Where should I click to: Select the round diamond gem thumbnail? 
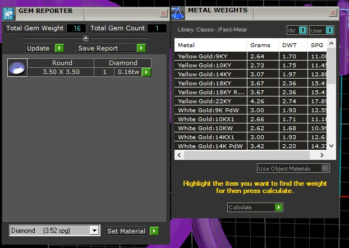tap(17, 68)
